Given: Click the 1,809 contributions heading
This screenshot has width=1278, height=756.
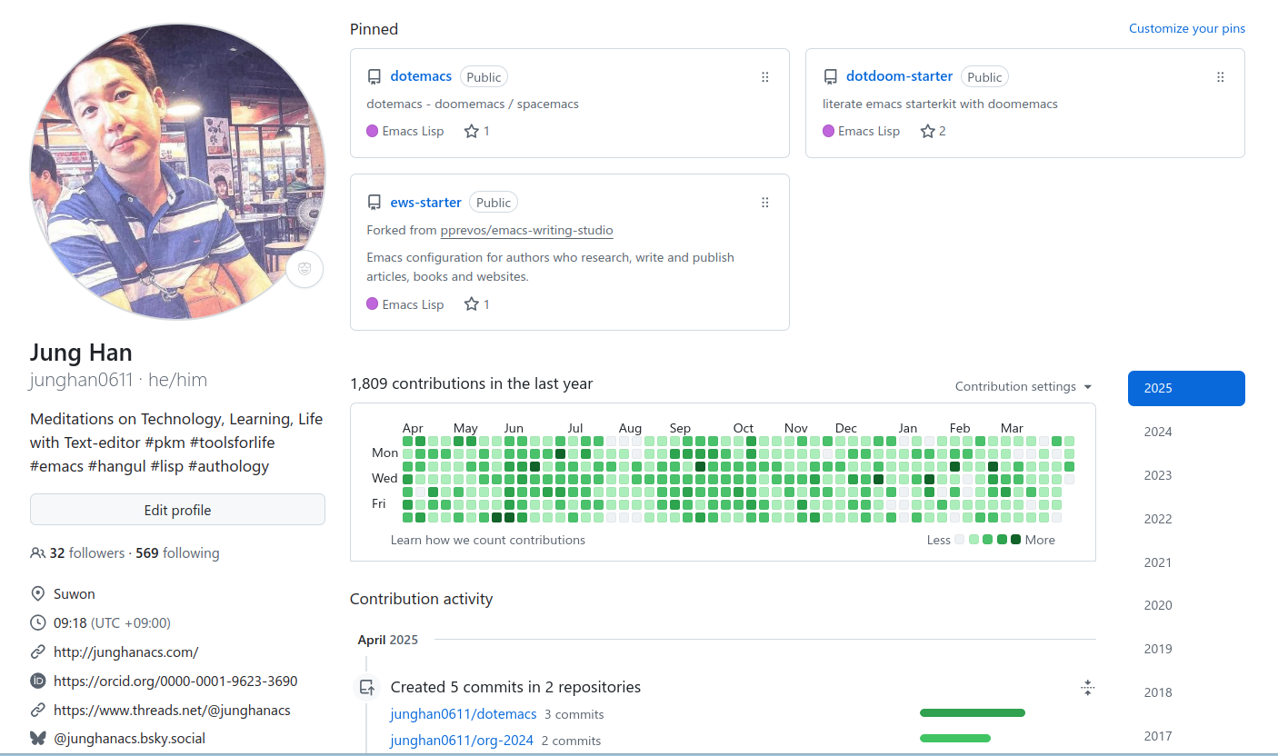Looking at the screenshot, I should pyautogui.click(x=471, y=383).
